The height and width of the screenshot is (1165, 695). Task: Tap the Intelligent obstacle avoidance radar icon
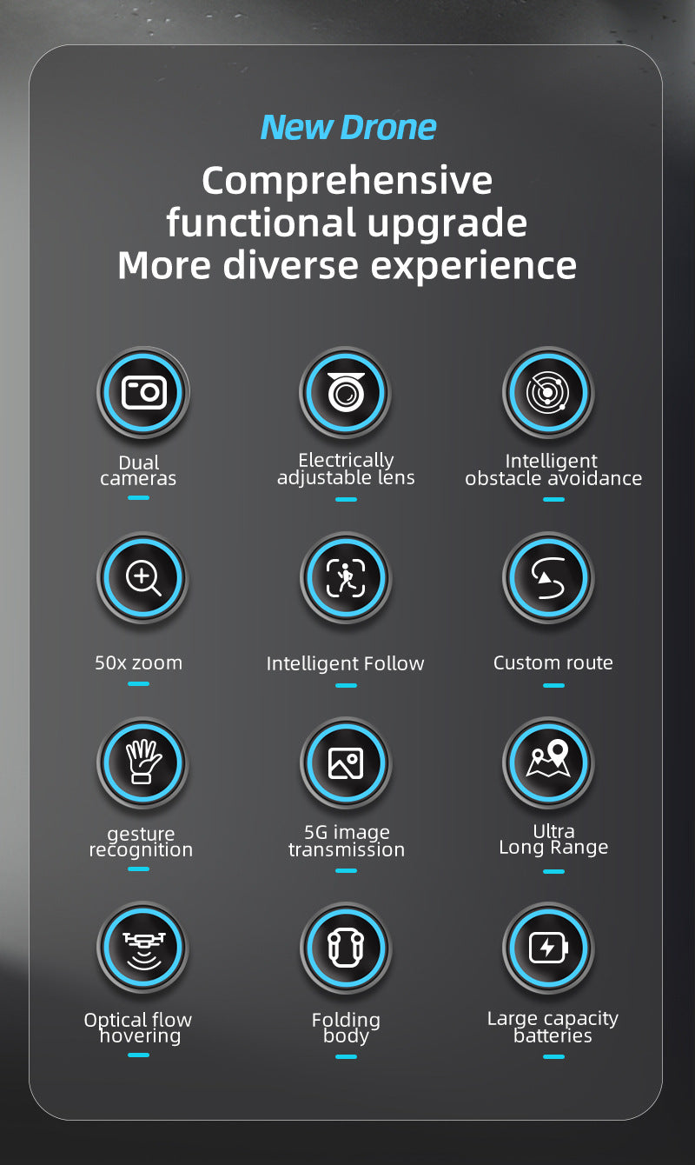(548, 393)
